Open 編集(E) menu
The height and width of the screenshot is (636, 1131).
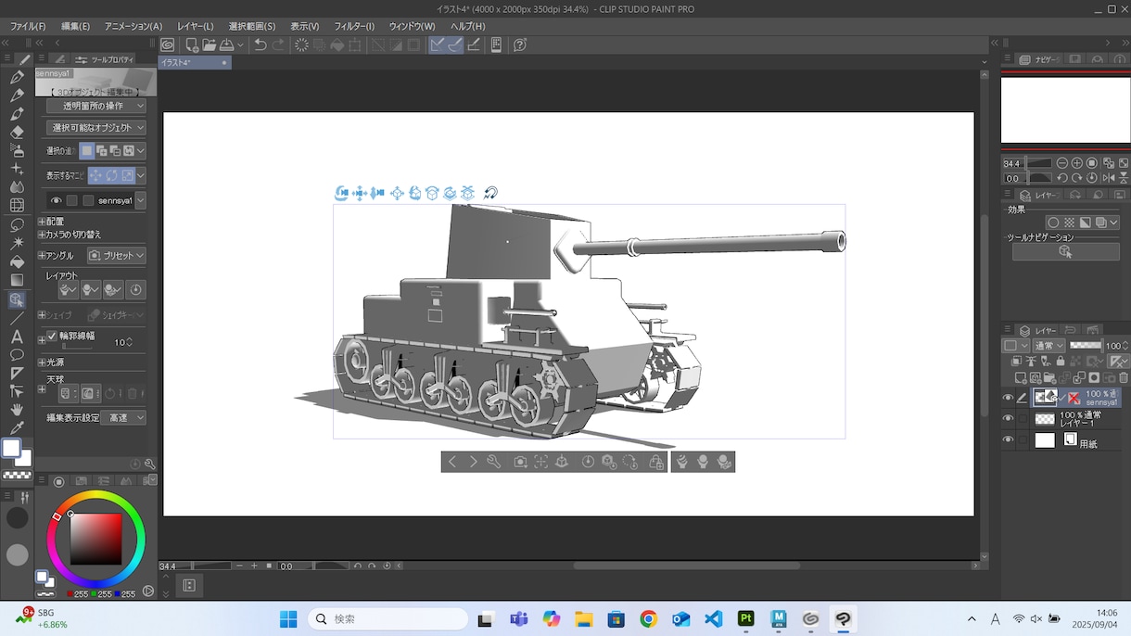coord(74,26)
